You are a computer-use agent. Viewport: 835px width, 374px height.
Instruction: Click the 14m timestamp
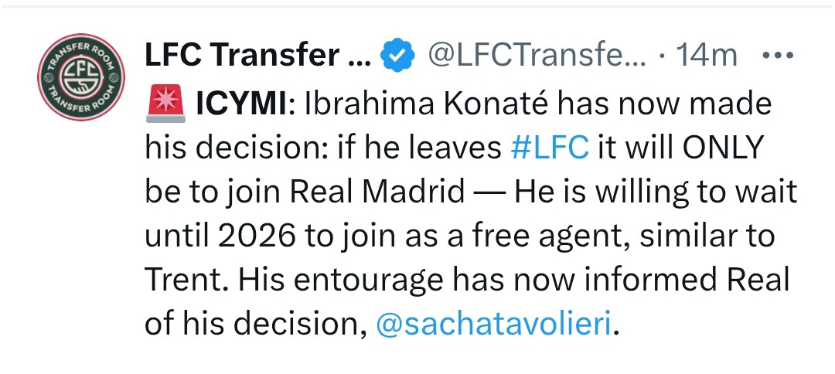pyautogui.click(x=706, y=55)
